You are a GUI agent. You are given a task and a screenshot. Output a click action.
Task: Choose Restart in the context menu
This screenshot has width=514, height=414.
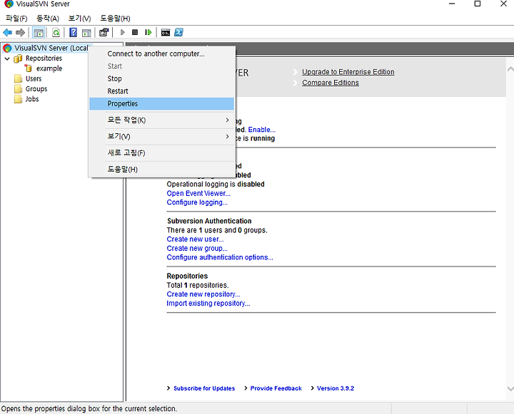tap(161, 91)
